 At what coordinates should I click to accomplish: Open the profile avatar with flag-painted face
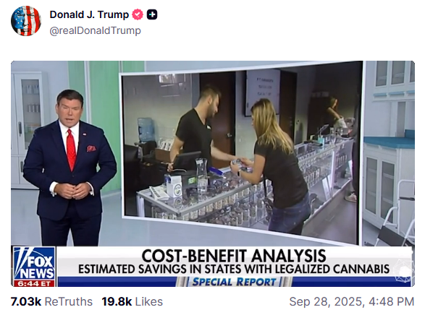point(26,21)
